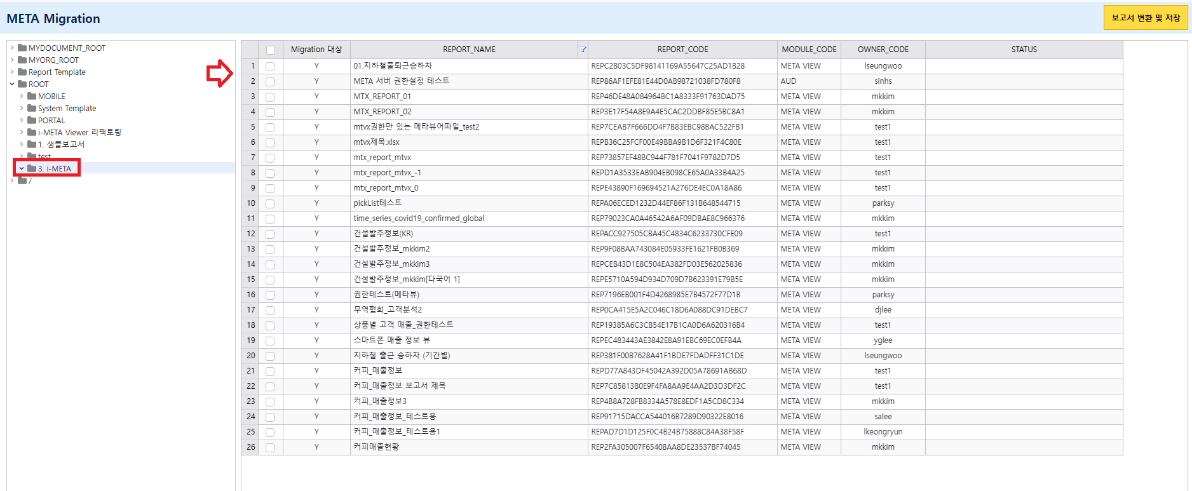Viewport: 1192px width, 491px height.
Task: Expand the MYDOCUMENT_ROOT tree node
Action: (12, 48)
